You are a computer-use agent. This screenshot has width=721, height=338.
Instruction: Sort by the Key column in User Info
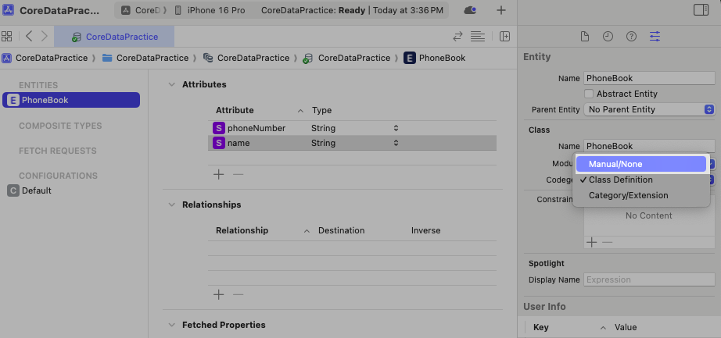coord(541,327)
